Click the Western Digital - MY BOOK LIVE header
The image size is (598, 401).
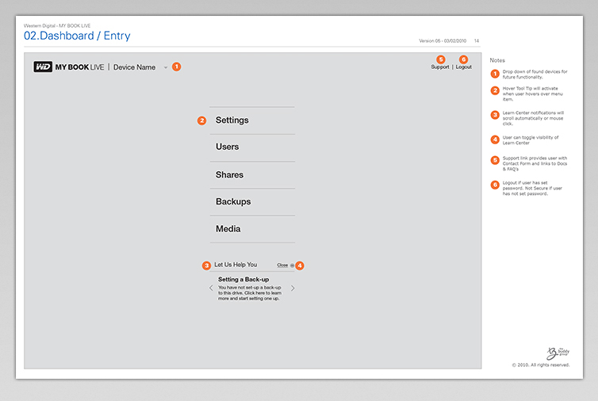click(57, 25)
